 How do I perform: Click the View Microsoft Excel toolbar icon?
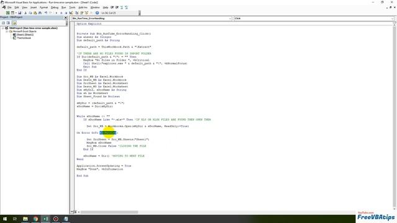(x=8, y=13)
